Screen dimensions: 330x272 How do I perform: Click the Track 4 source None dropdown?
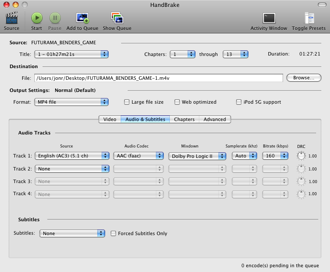coord(72,194)
